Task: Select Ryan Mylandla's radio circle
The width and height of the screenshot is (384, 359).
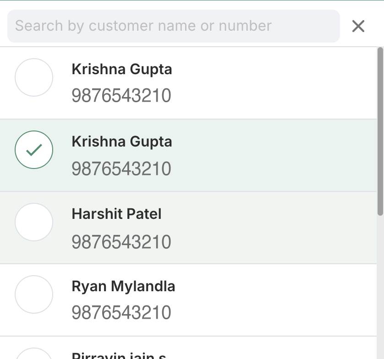Action: point(34,294)
